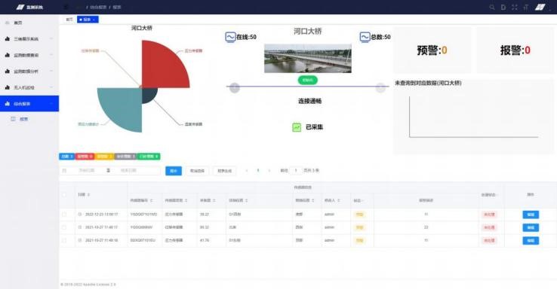Click blue action button in 41.76 row

[531, 241]
